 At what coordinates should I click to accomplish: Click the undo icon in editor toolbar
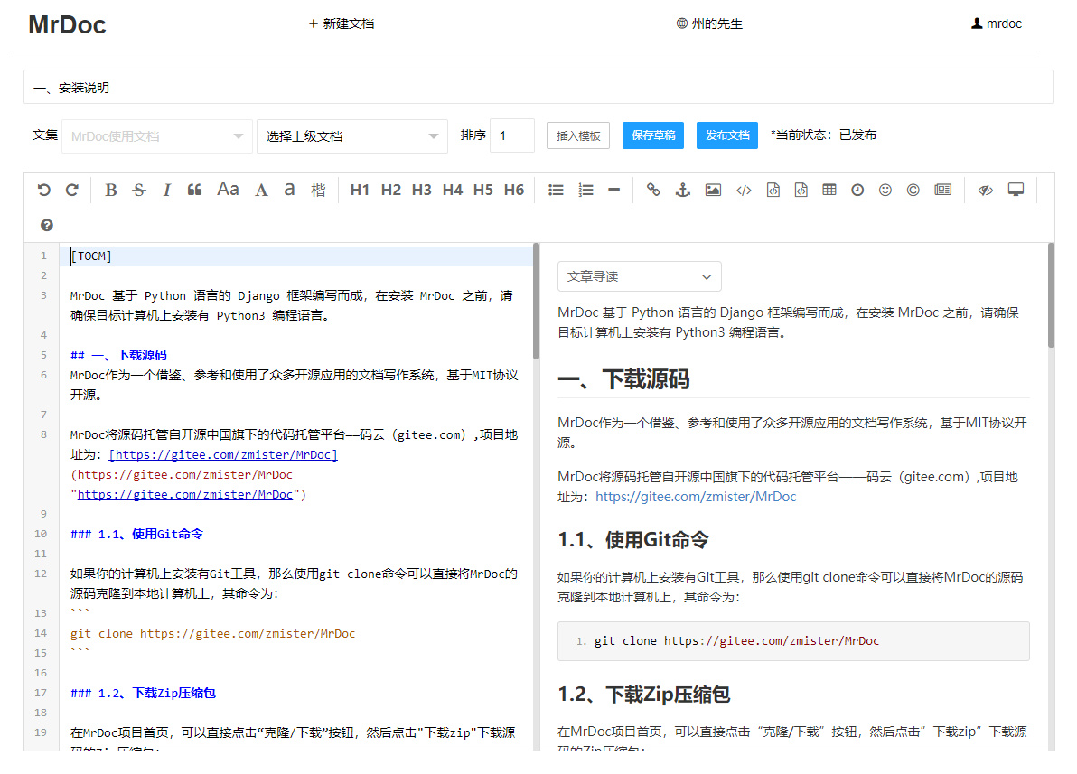[43, 190]
